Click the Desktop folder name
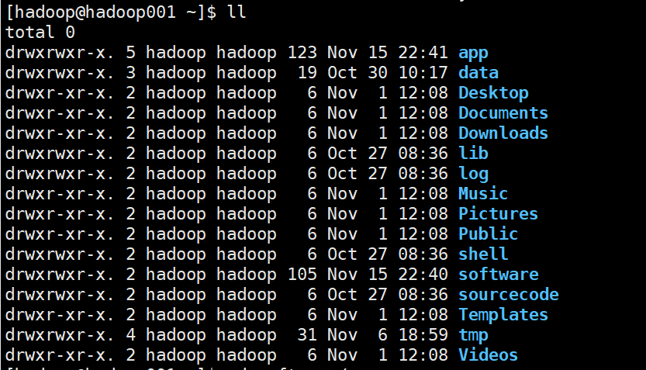Screen dimensions: 646x370 pyautogui.click(x=493, y=94)
